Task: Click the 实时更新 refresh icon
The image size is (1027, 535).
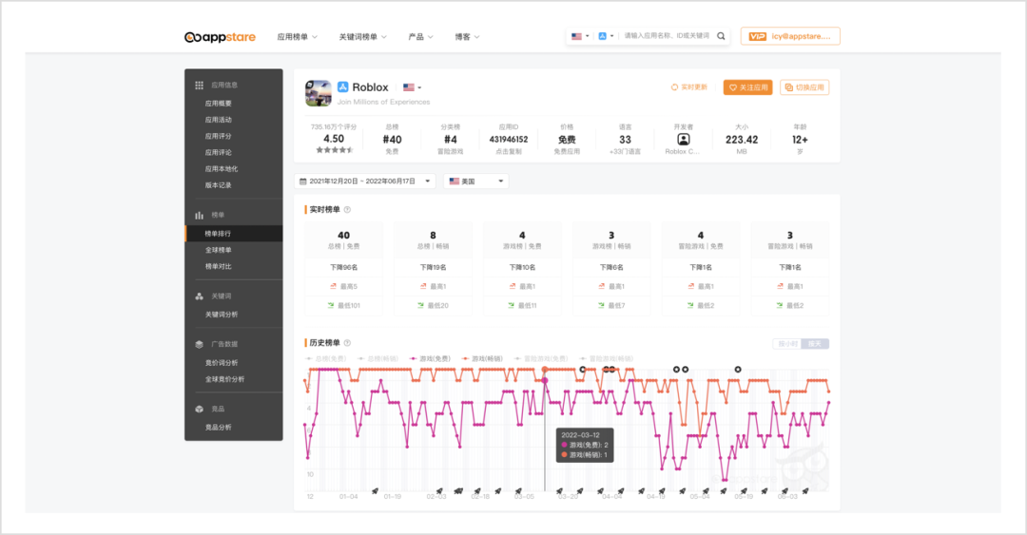Action: pyautogui.click(x=674, y=87)
